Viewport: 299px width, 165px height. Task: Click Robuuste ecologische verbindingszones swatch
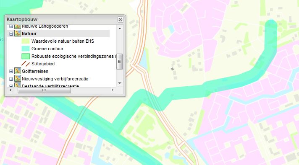click(26, 56)
